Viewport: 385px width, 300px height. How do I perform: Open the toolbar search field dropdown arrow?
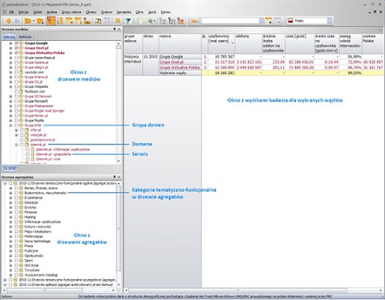point(262,21)
